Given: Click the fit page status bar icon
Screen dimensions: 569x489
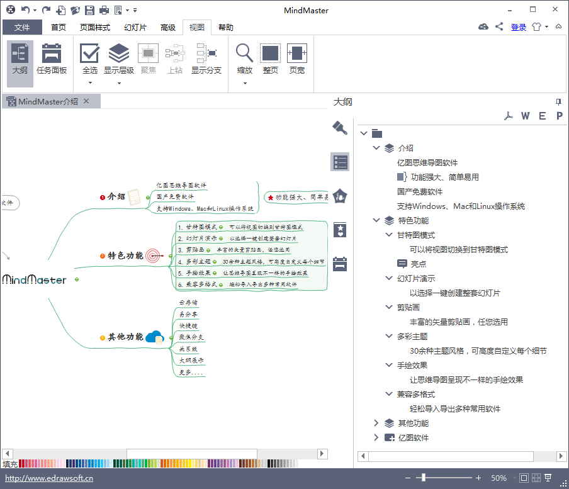Looking at the screenshot, I should (x=524, y=478).
